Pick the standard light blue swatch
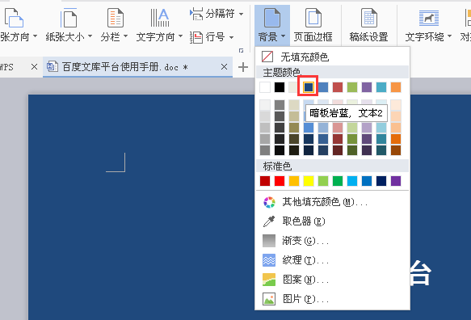Screen dimensions: 471x320 pyautogui.click(x=352, y=181)
